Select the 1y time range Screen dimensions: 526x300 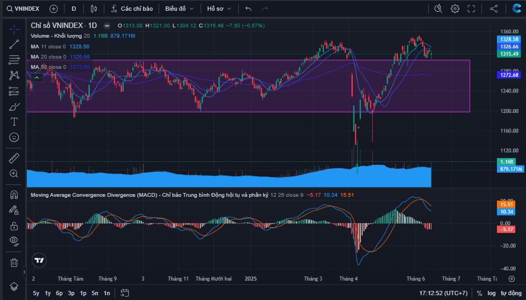pos(48,293)
